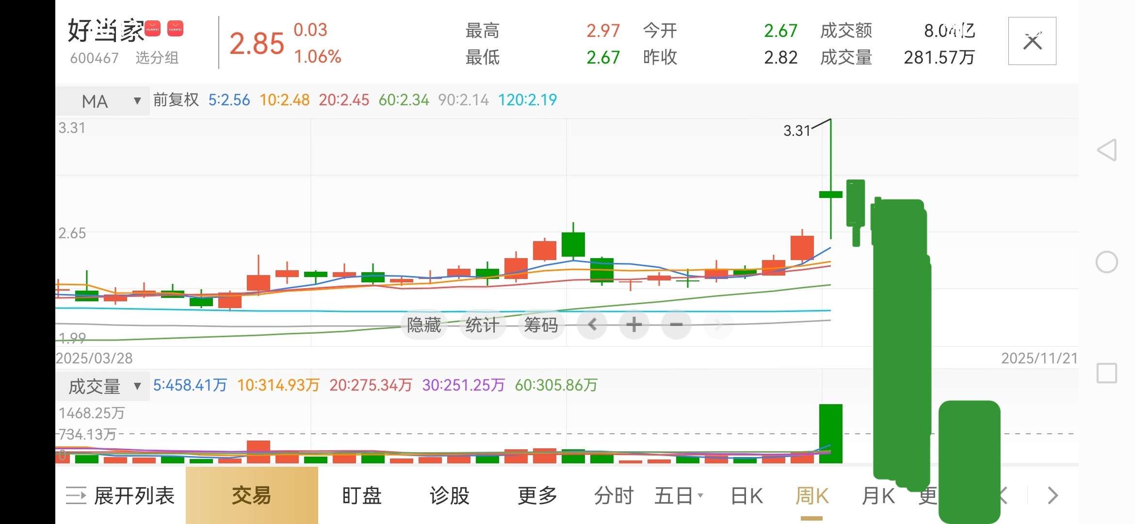Open the 统计 statistics button
Screen dimensions: 1135x524
(x=482, y=324)
